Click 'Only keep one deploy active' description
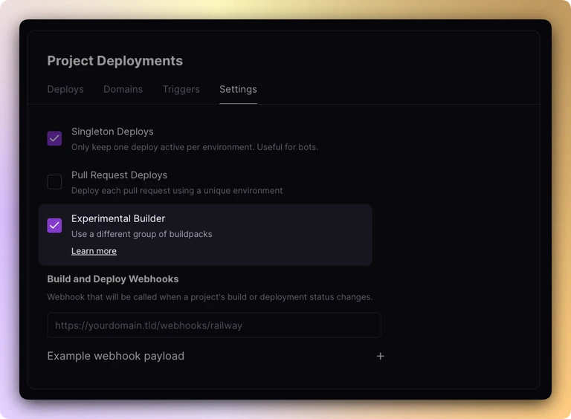Screen dimensions: 571x419 pos(195,147)
